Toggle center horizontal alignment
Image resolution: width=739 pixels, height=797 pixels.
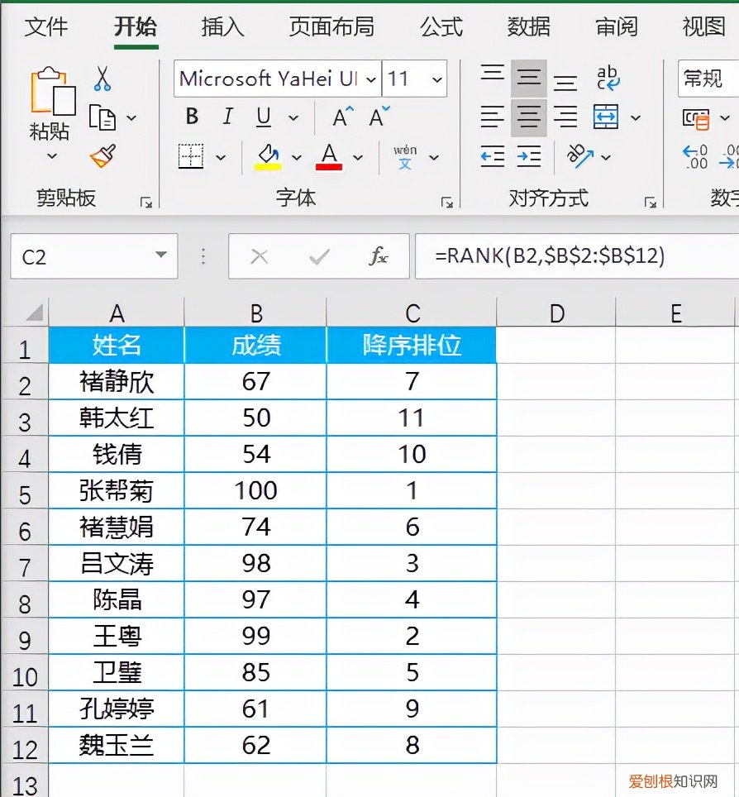point(528,117)
